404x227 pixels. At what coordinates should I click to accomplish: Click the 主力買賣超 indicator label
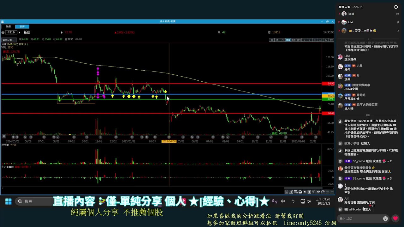tap(8, 167)
